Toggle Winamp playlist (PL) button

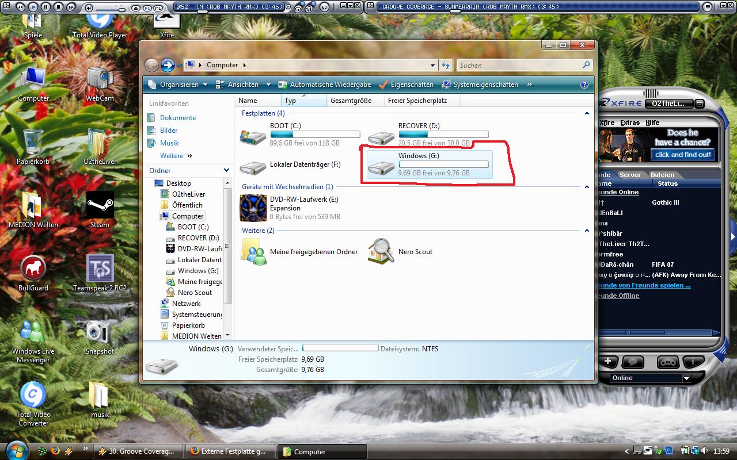click(x=147, y=8)
